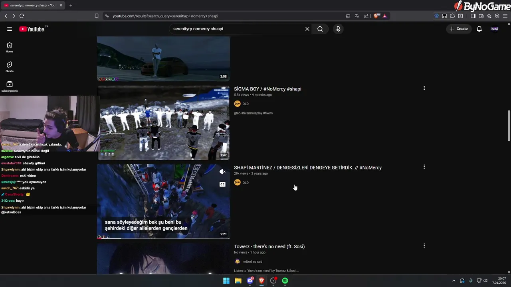Open the taskbar volume control
The height and width of the screenshot is (287, 511).
[x=485, y=281]
